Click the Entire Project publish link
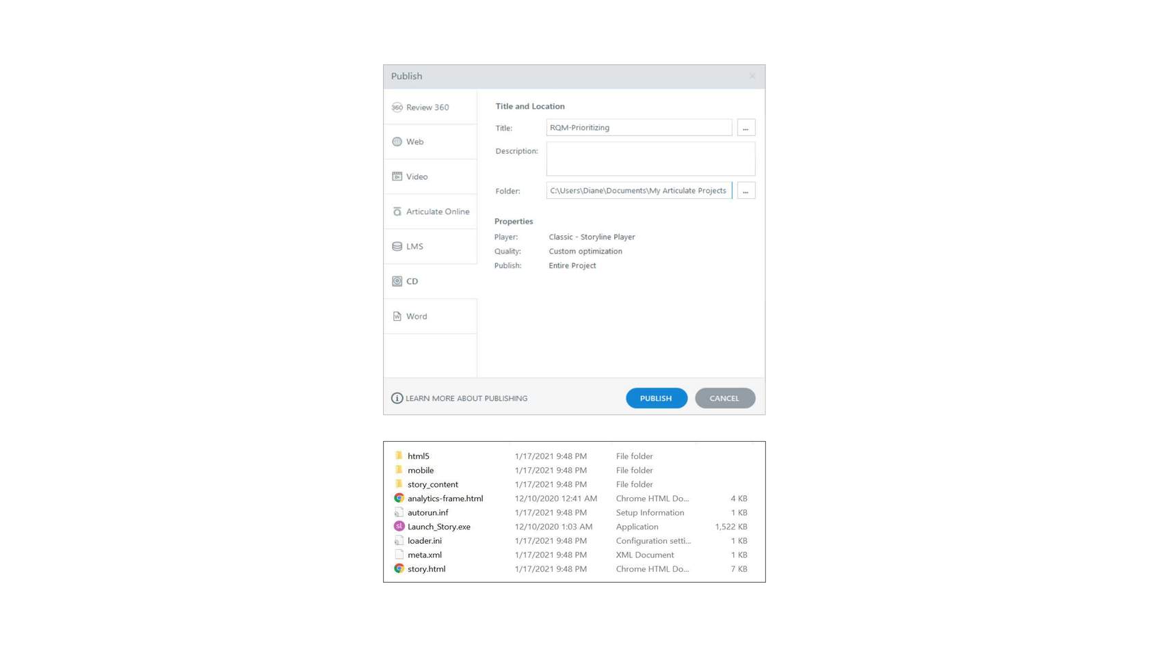The image size is (1149, 647). click(x=572, y=265)
